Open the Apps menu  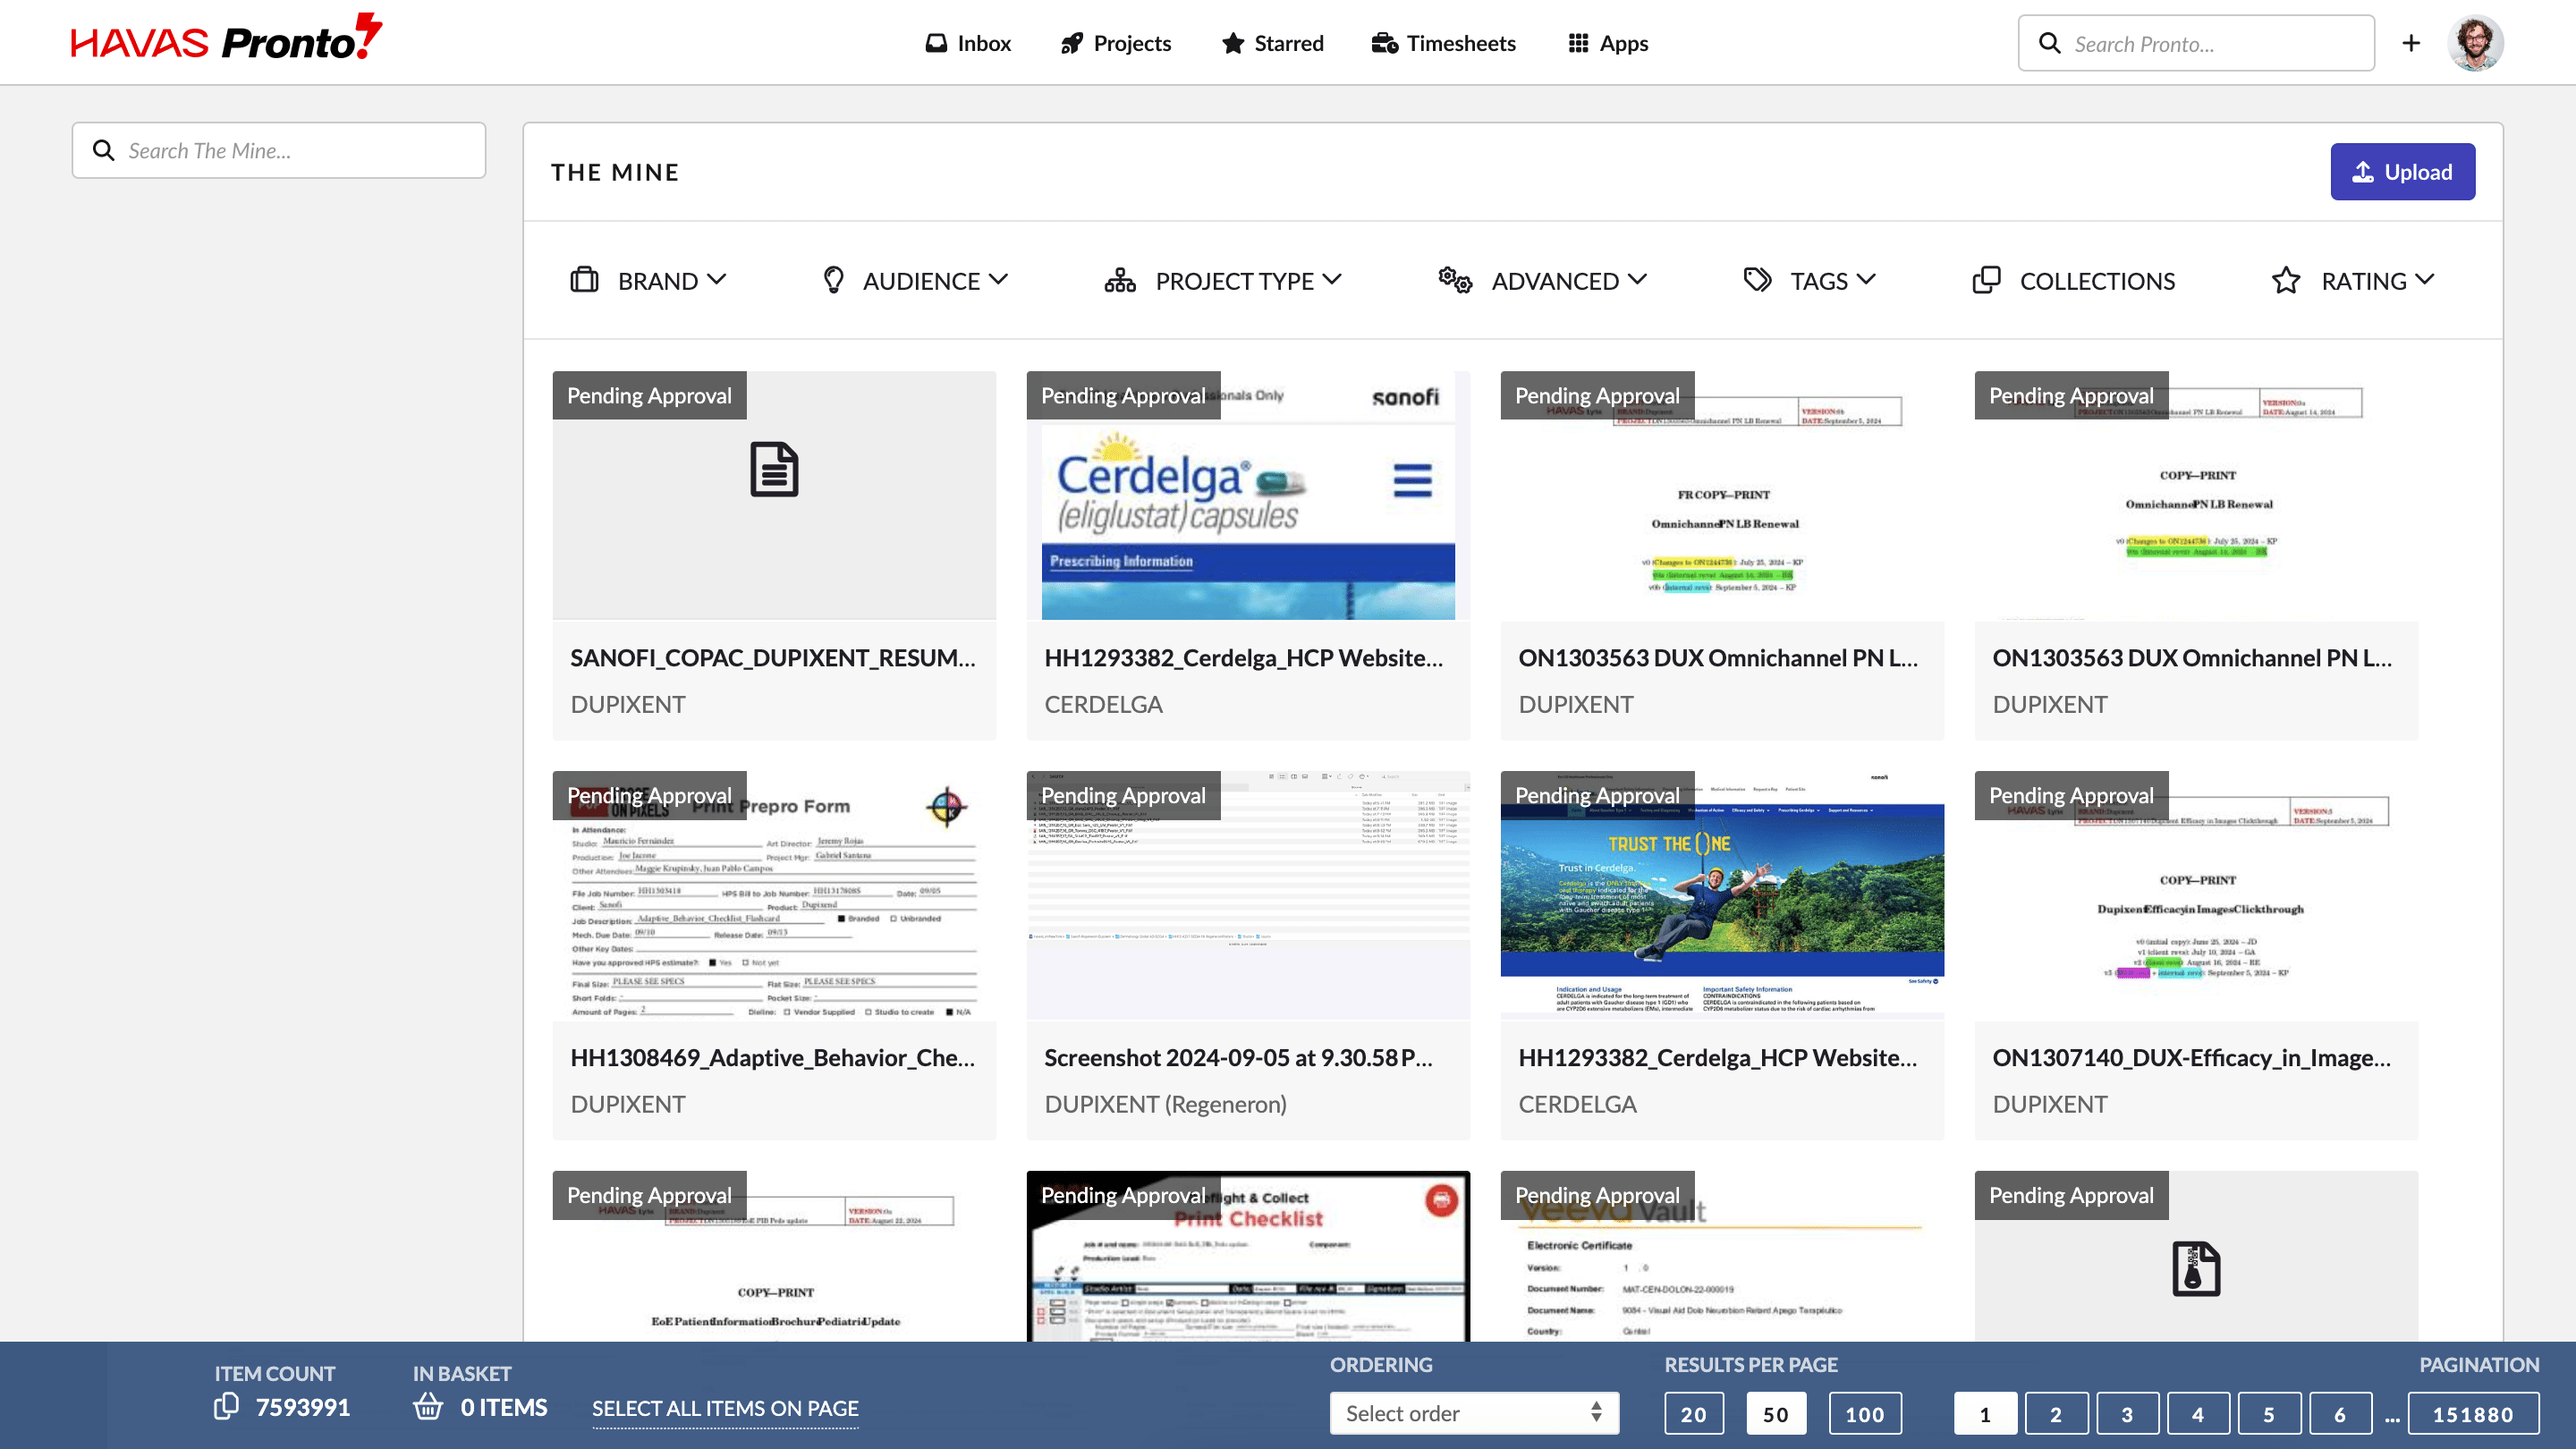pyautogui.click(x=1608, y=43)
